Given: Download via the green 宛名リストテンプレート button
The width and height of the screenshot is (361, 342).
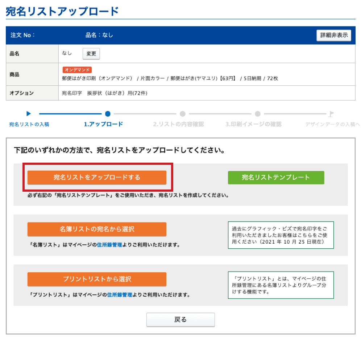Looking at the screenshot, I should tap(276, 178).
